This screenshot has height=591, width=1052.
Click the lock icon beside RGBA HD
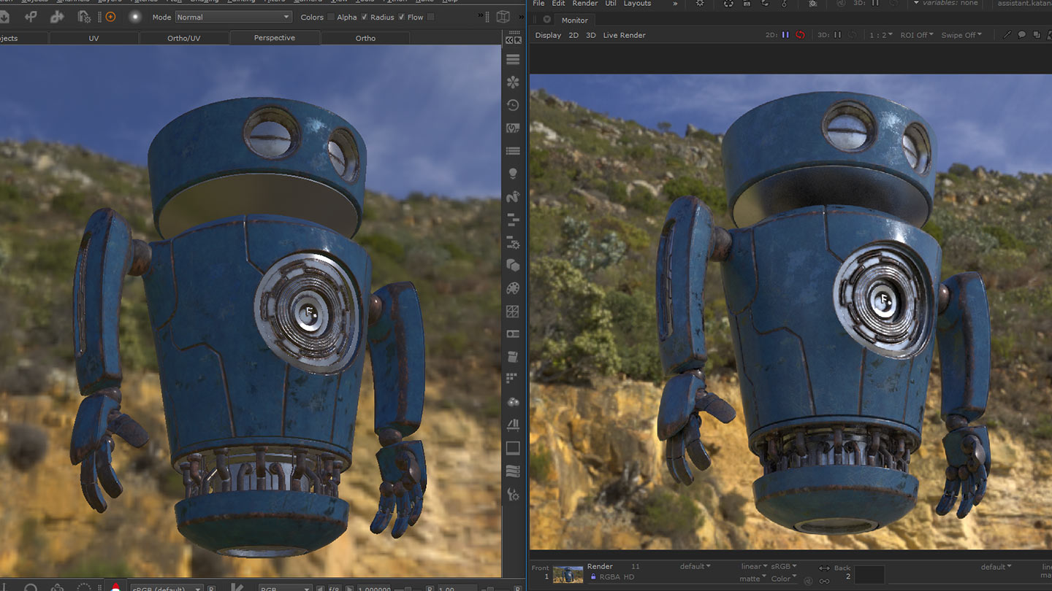592,578
